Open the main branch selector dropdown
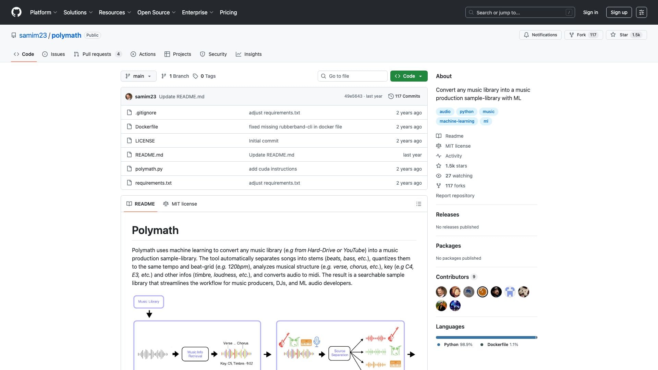The height and width of the screenshot is (370, 658). (x=138, y=76)
